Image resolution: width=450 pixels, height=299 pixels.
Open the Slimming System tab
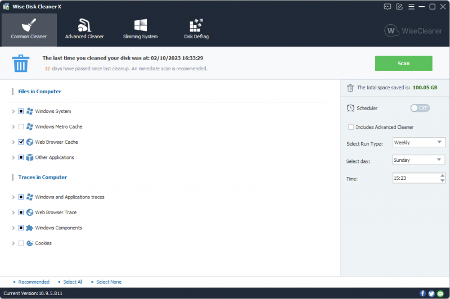click(x=140, y=30)
